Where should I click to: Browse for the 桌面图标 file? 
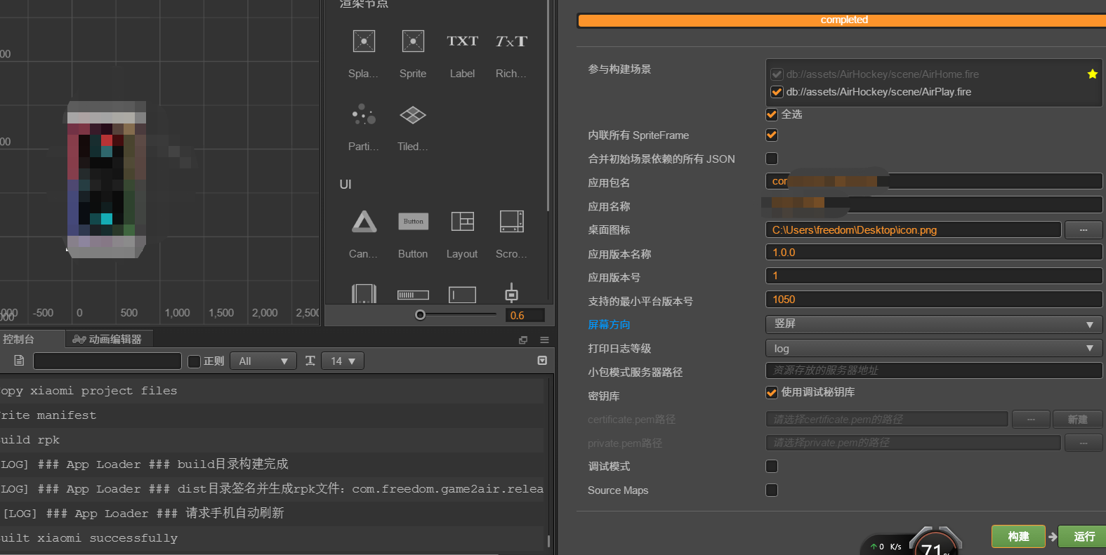pyautogui.click(x=1084, y=229)
